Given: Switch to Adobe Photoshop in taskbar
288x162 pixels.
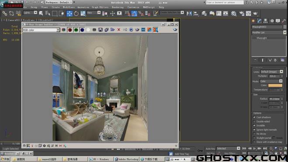Looking at the screenshot, I should 127,159.
